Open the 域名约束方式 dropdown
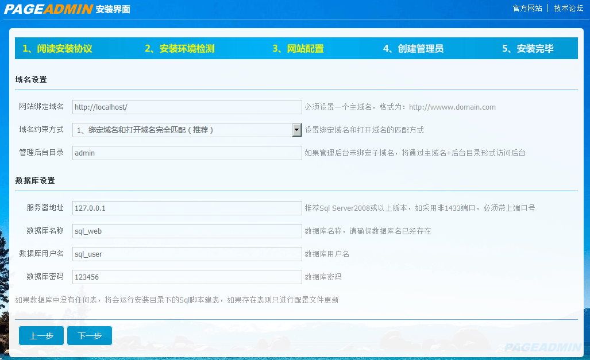The height and width of the screenshot is (360, 590). pyautogui.click(x=184, y=130)
